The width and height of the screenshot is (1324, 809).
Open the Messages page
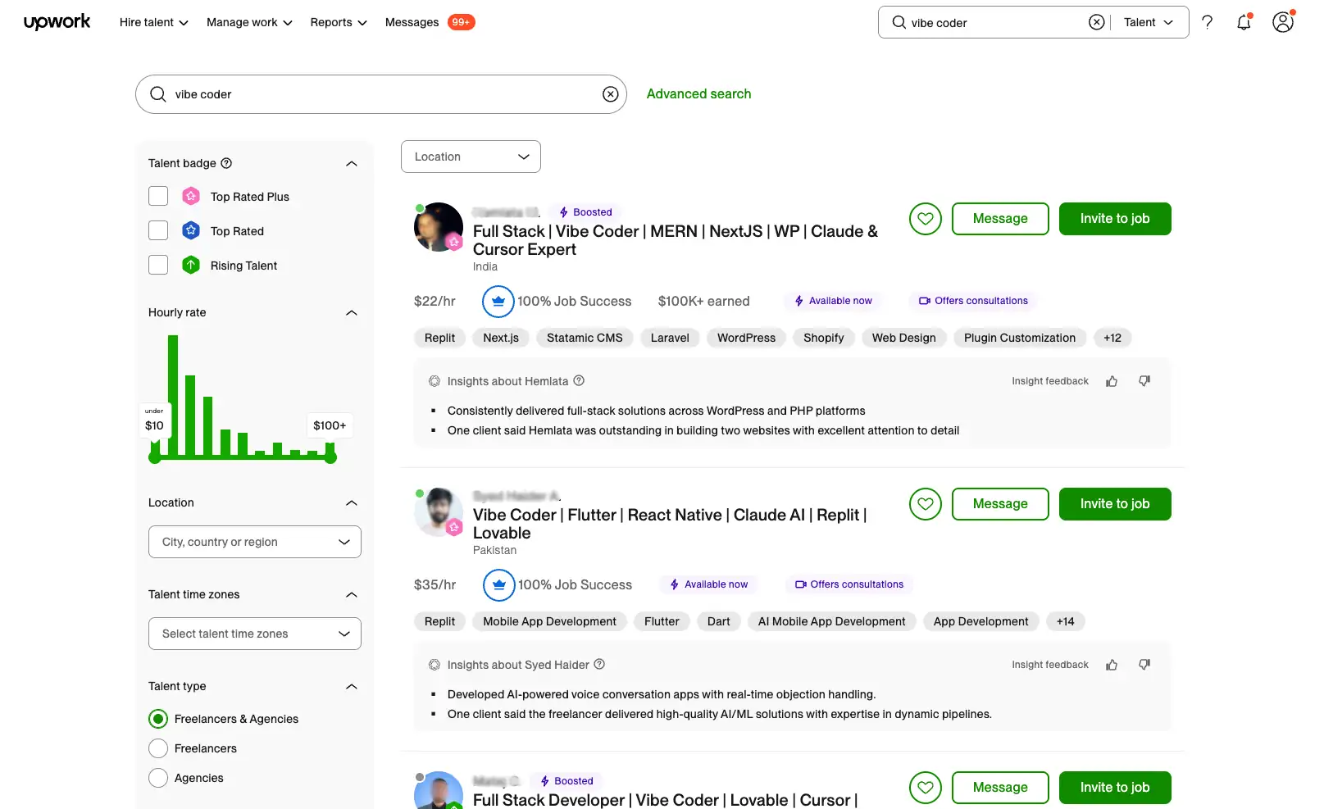412,22
